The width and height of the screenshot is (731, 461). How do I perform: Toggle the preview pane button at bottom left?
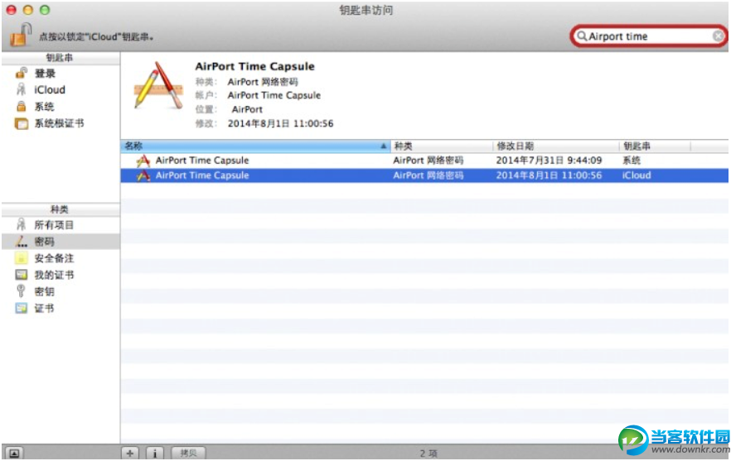point(14,453)
